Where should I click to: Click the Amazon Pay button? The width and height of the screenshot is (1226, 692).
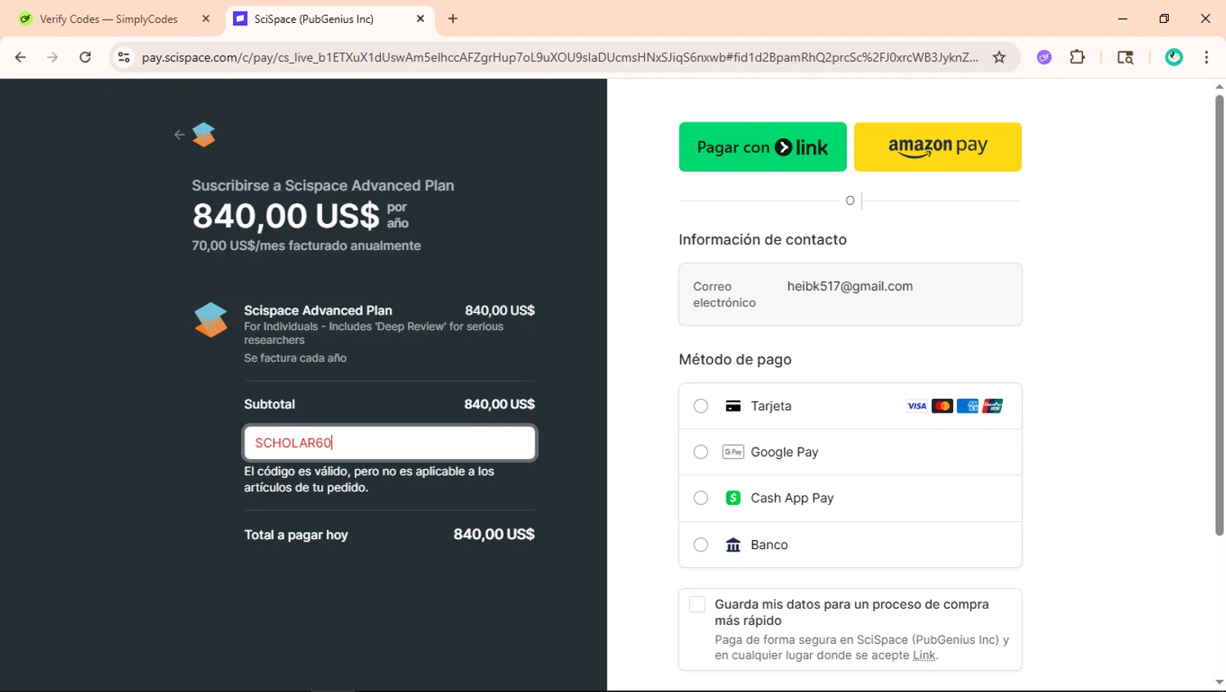pyautogui.click(x=937, y=147)
